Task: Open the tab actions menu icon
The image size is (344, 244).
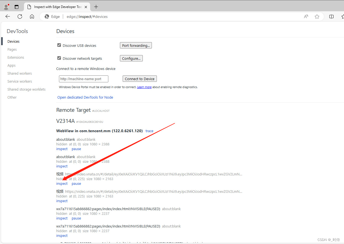Action: [x=17, y=7]
